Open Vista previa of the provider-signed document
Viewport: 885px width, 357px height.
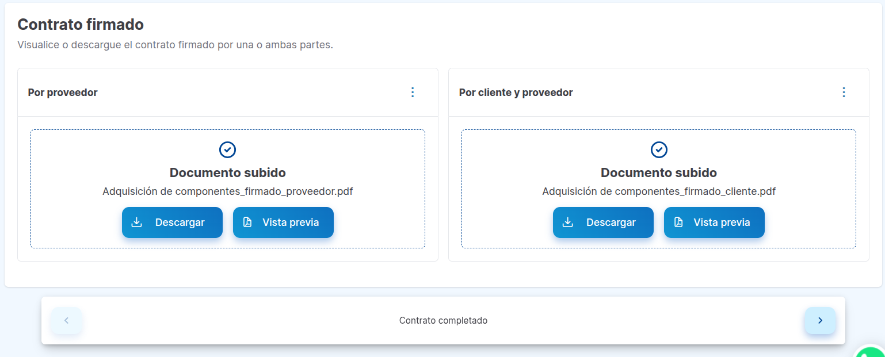coord(283,222)
